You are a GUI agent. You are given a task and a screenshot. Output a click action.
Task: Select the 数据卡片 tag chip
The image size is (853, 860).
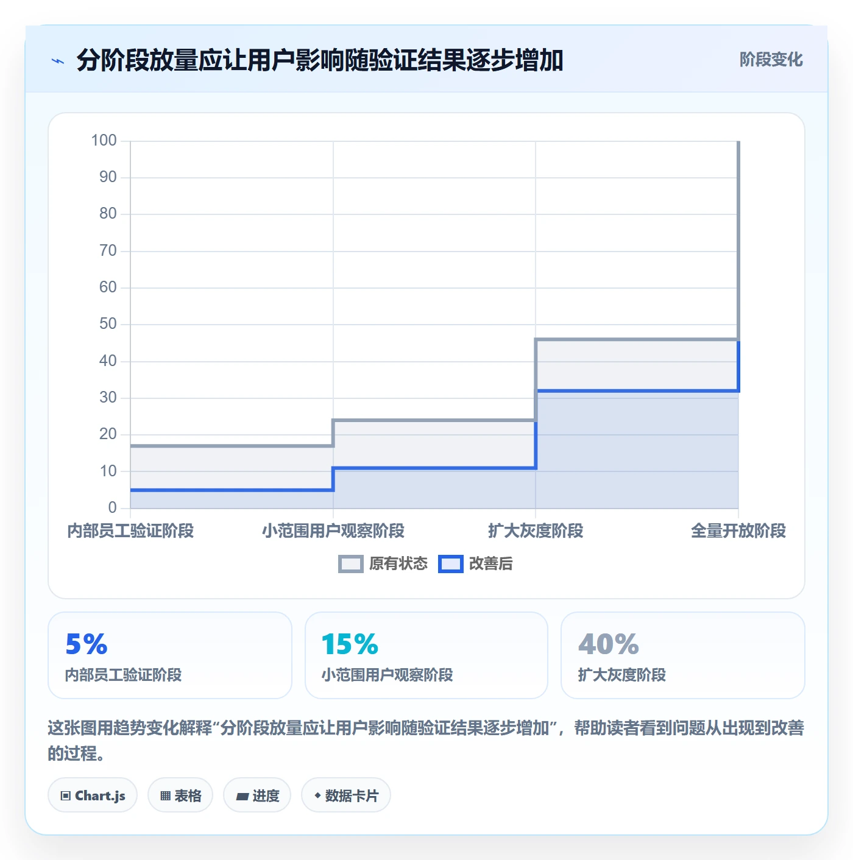coord(346,795)
